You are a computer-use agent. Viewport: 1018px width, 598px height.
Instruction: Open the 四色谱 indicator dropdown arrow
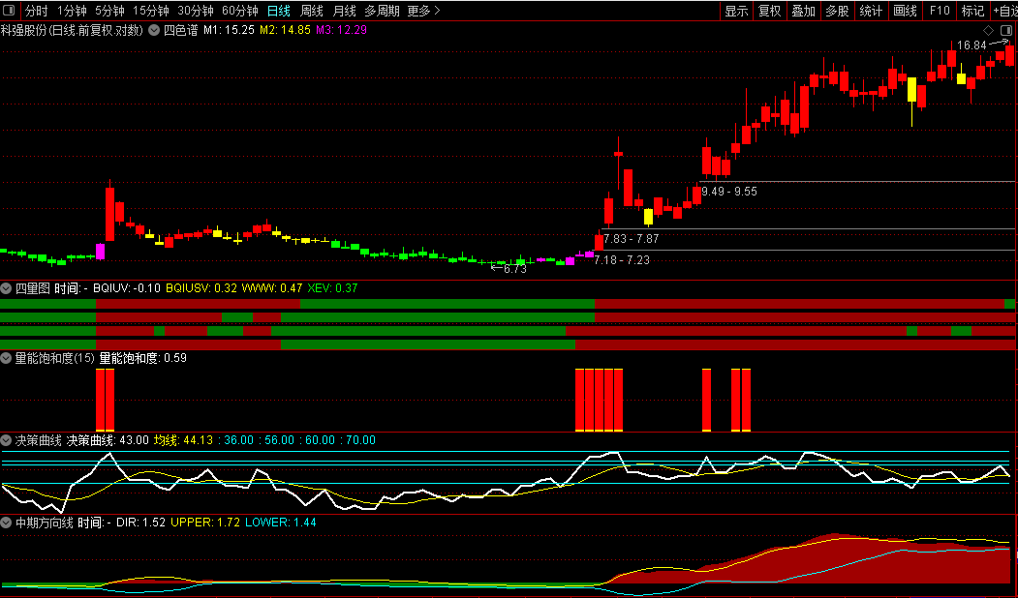coord(153,30)
